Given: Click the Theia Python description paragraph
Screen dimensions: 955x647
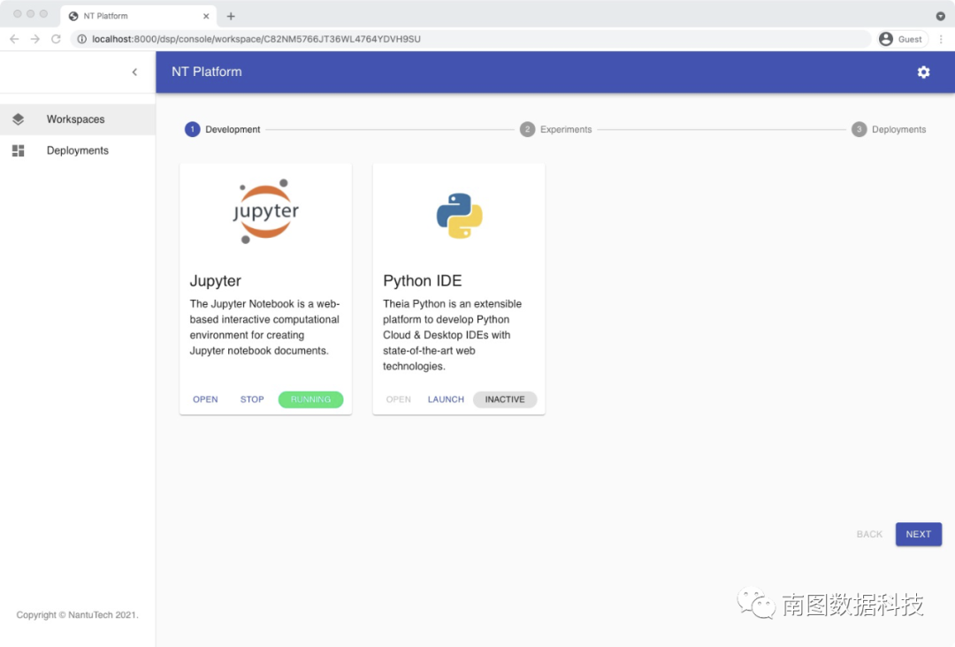Looking at the screenshot, I should 452,335.
